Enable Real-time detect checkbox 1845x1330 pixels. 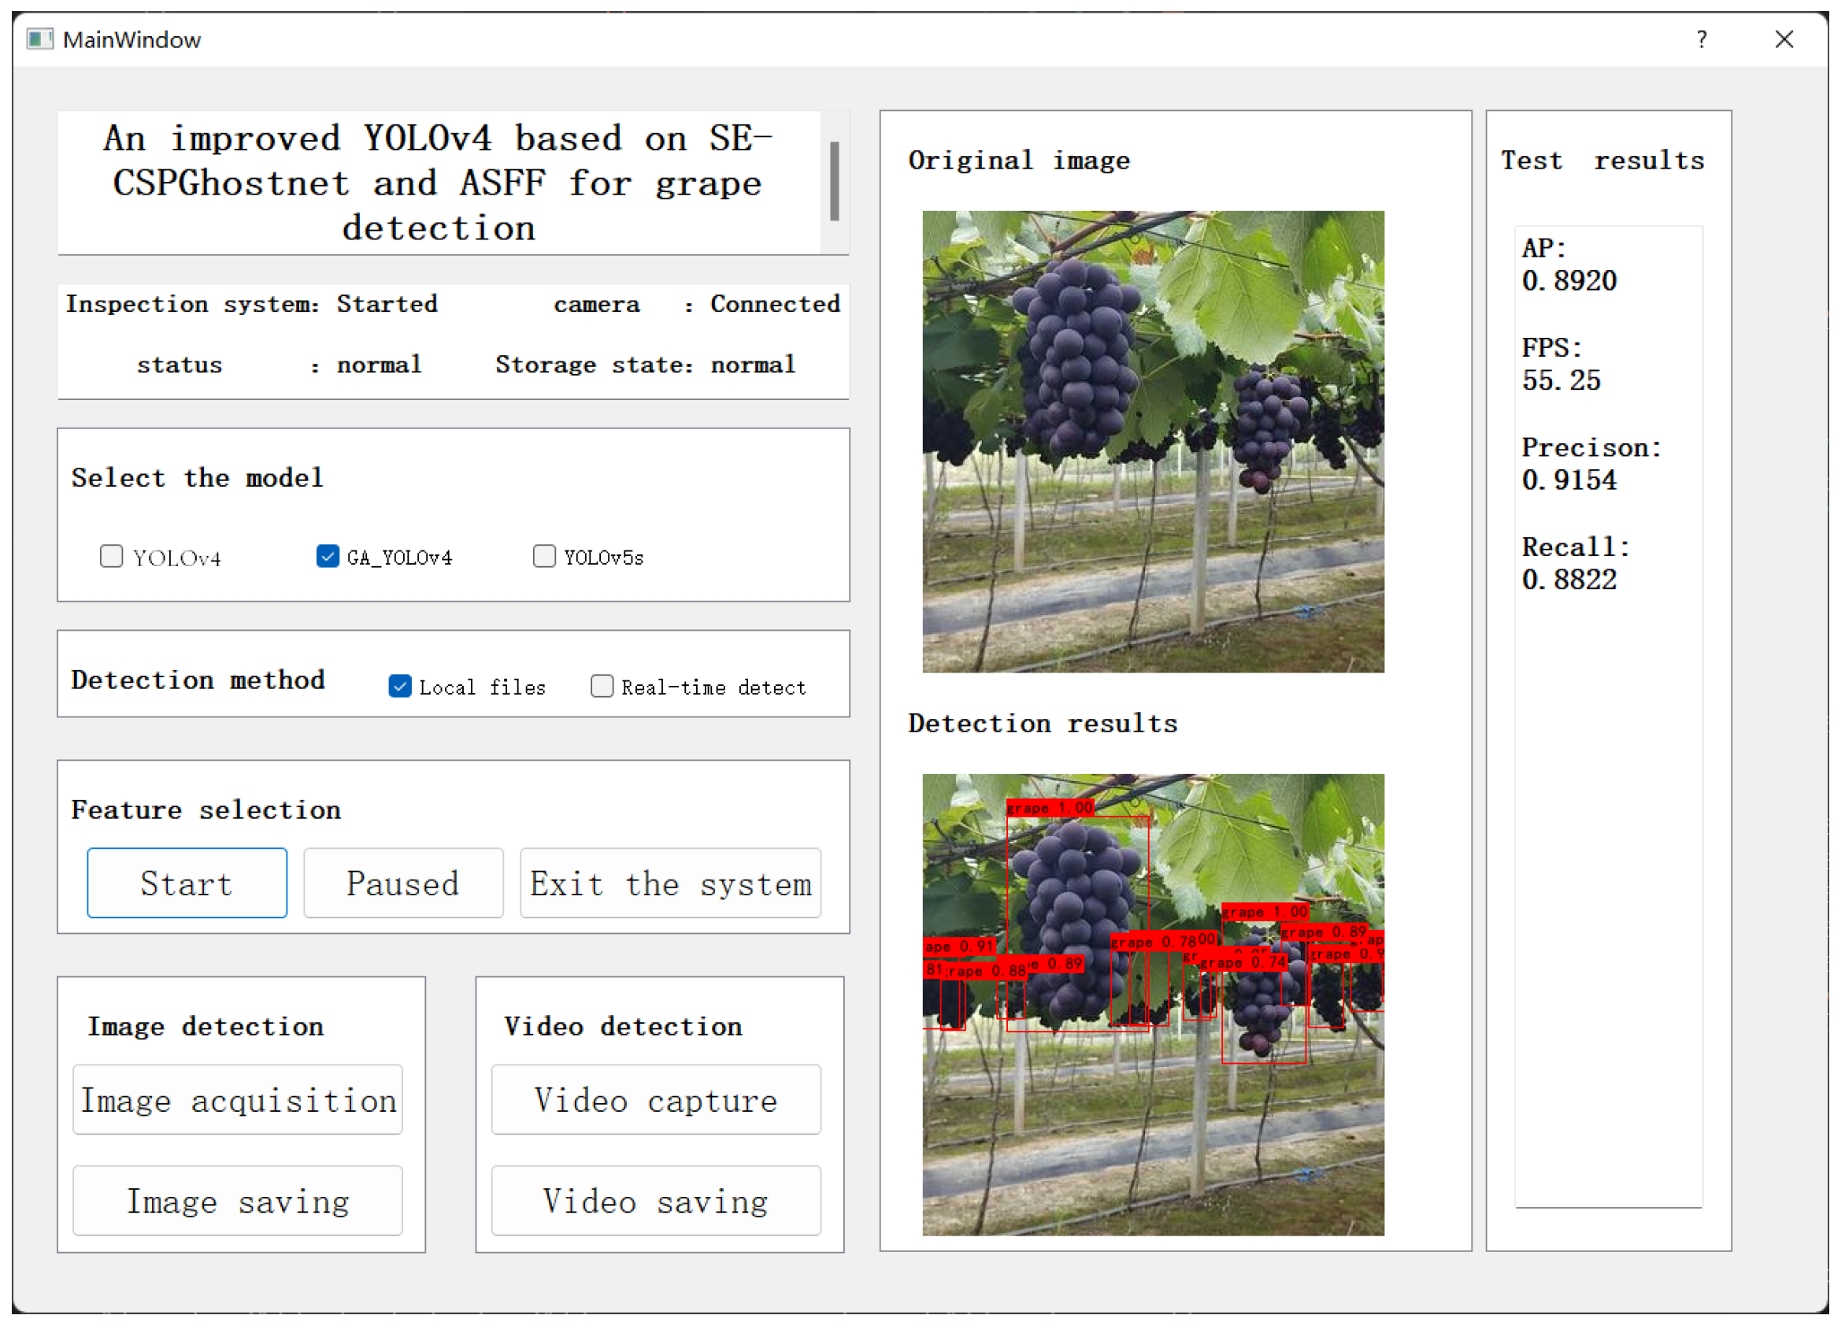click(602, 687)
